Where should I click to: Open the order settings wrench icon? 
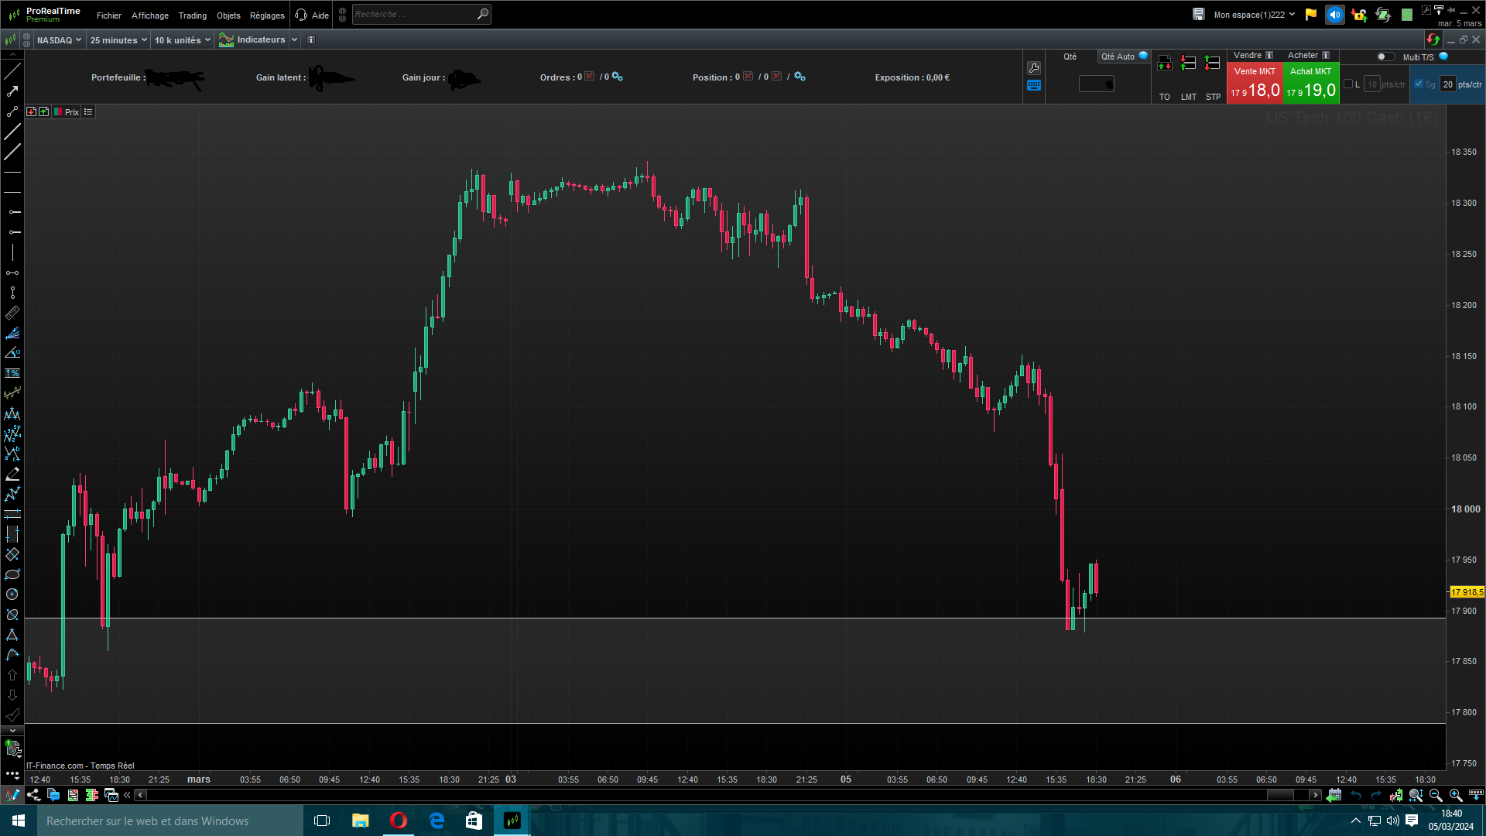(1034, 68)
